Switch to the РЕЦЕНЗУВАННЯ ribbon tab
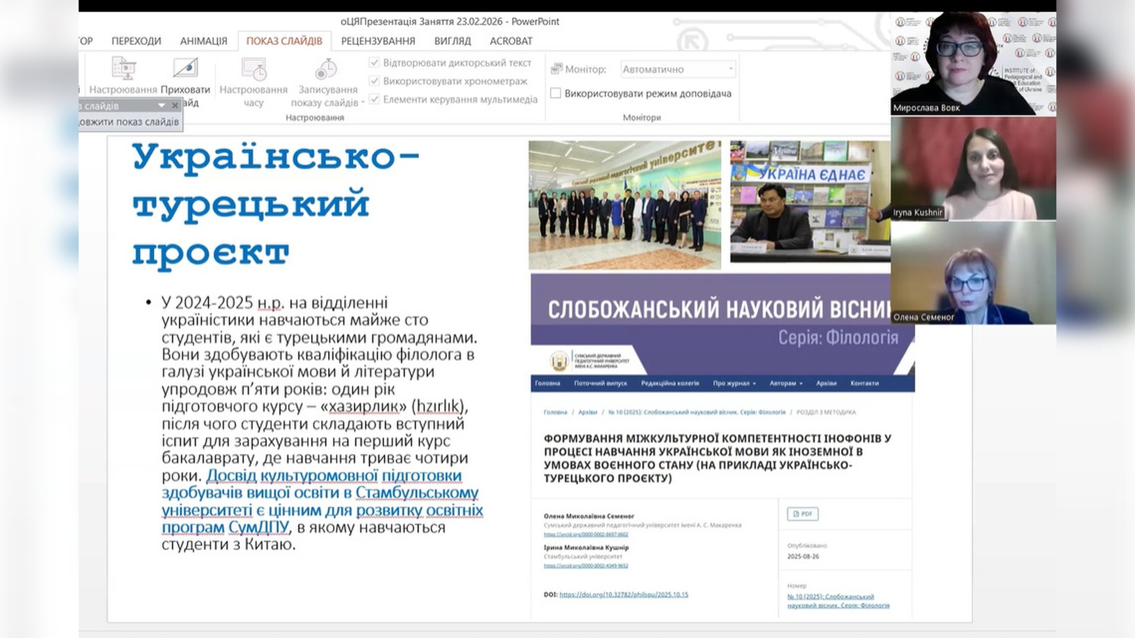The width and height of the screenshot is (1135, 638). tap(378, 41)
